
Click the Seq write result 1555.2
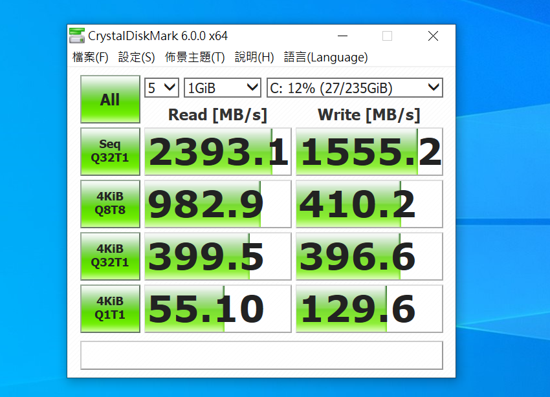369,151
